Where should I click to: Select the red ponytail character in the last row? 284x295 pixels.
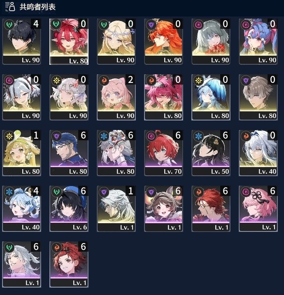coord(69,264)
